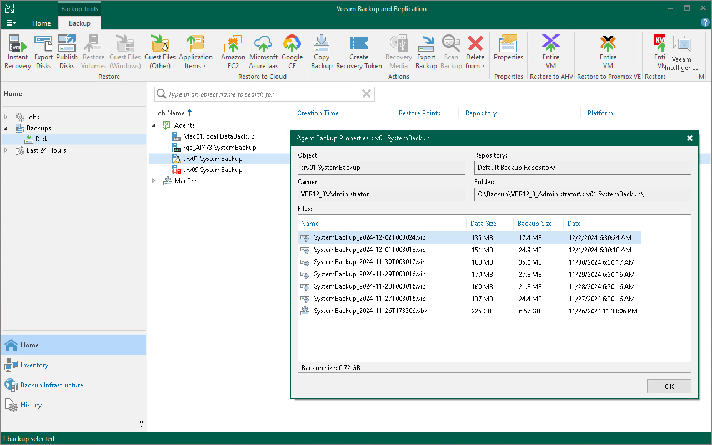Screen dimensions: 712x445
Task: Open the main hamburger menu
Action: coord(11,23)
